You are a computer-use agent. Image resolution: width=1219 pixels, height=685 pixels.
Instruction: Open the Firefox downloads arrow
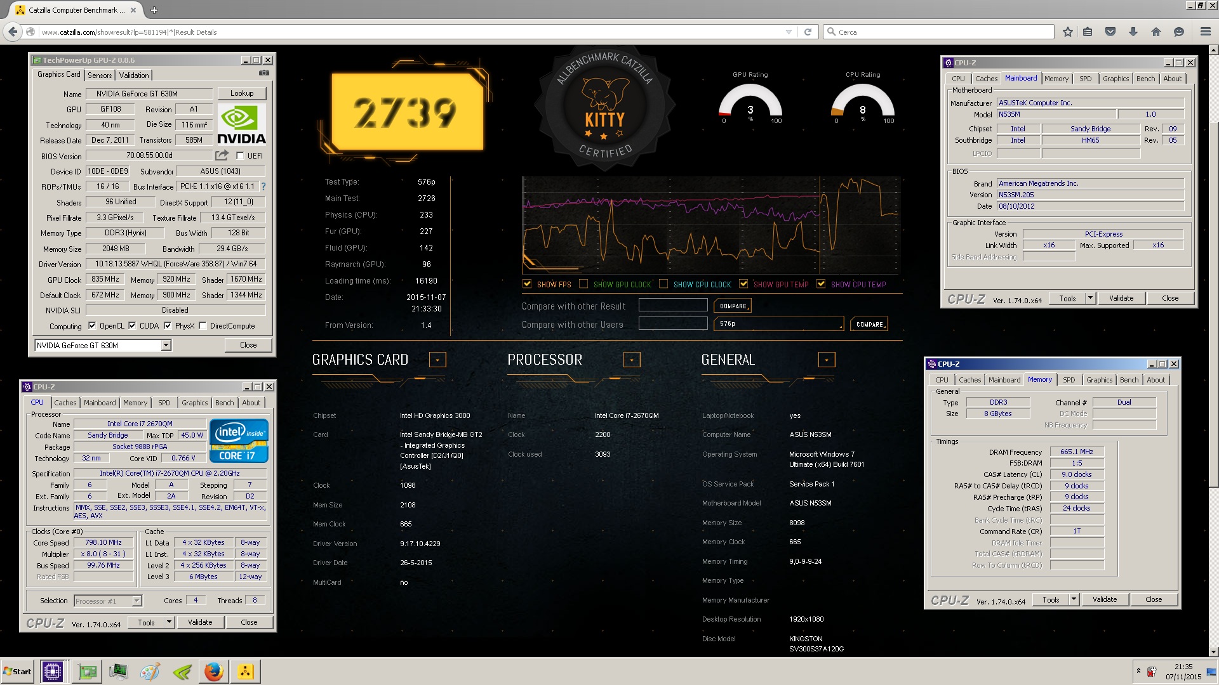[1133, 32]
